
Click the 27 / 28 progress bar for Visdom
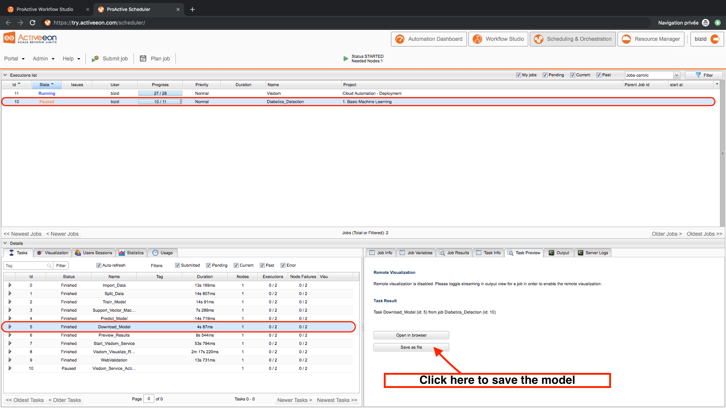click(160, 93)
